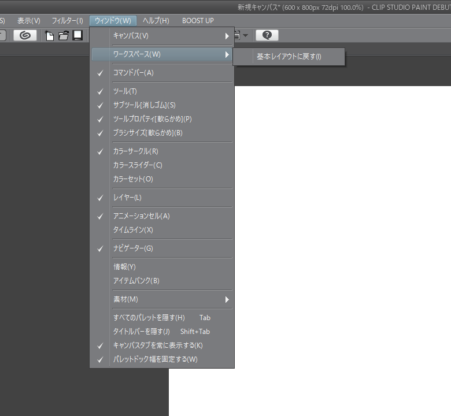The width and height of the screenshot is (451, 416).
Task: Show the アイテムバンク(B) palette
Action: click(x=162, y=281)
